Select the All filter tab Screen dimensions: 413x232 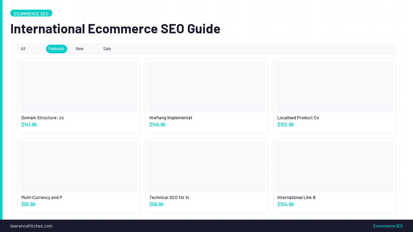pos(23,49)
